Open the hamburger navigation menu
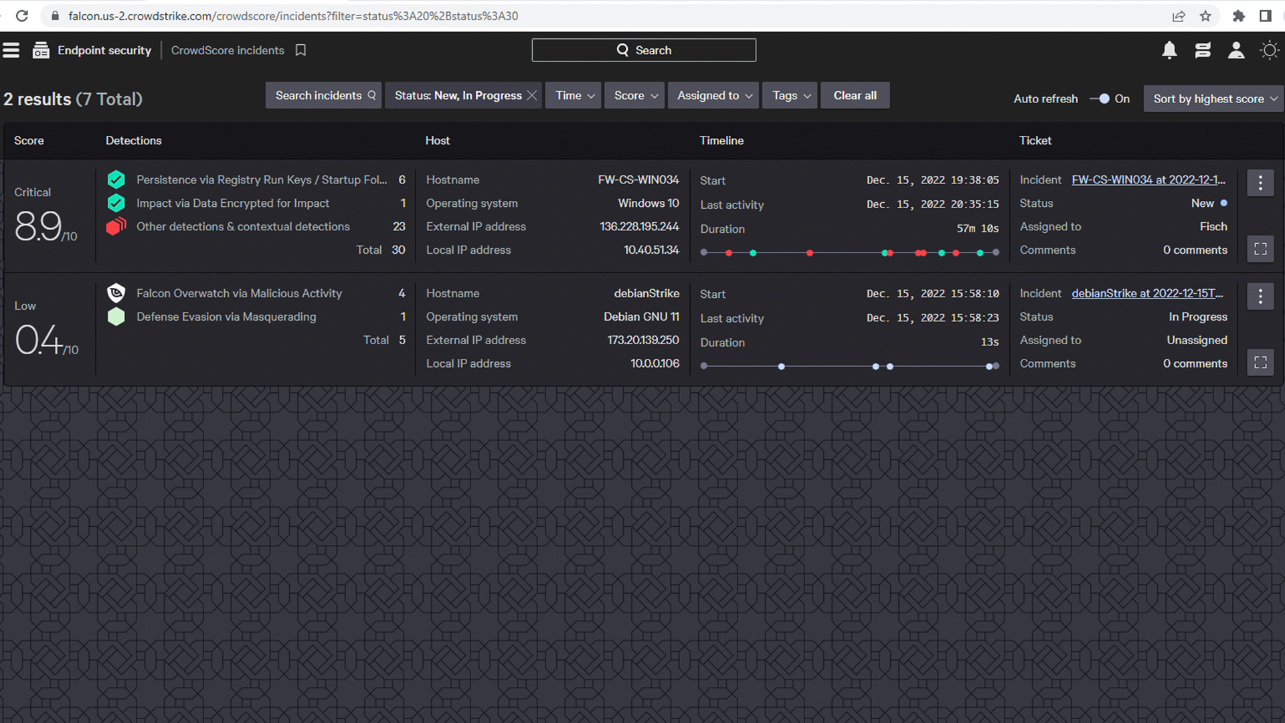This screenshot has width=1285, height=723. [11, 50]
